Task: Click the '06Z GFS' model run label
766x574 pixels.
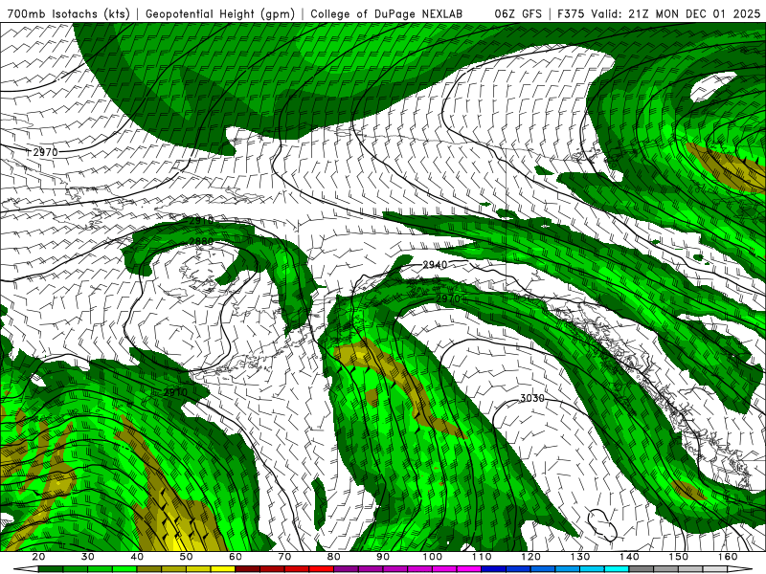Action: point(518,13)
